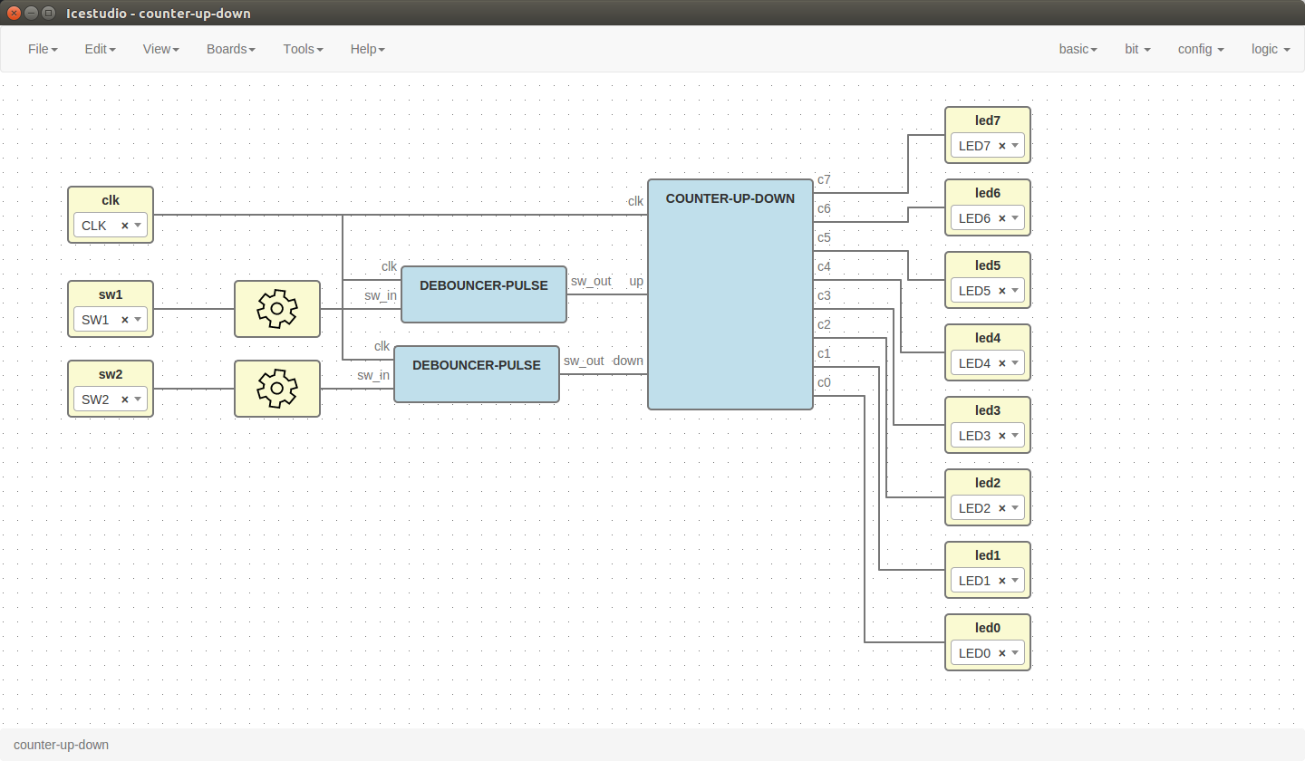The image size is (1305, 761).
Task: Clear the LED0 pin selection with x
Action: [x=1002, y=653]
